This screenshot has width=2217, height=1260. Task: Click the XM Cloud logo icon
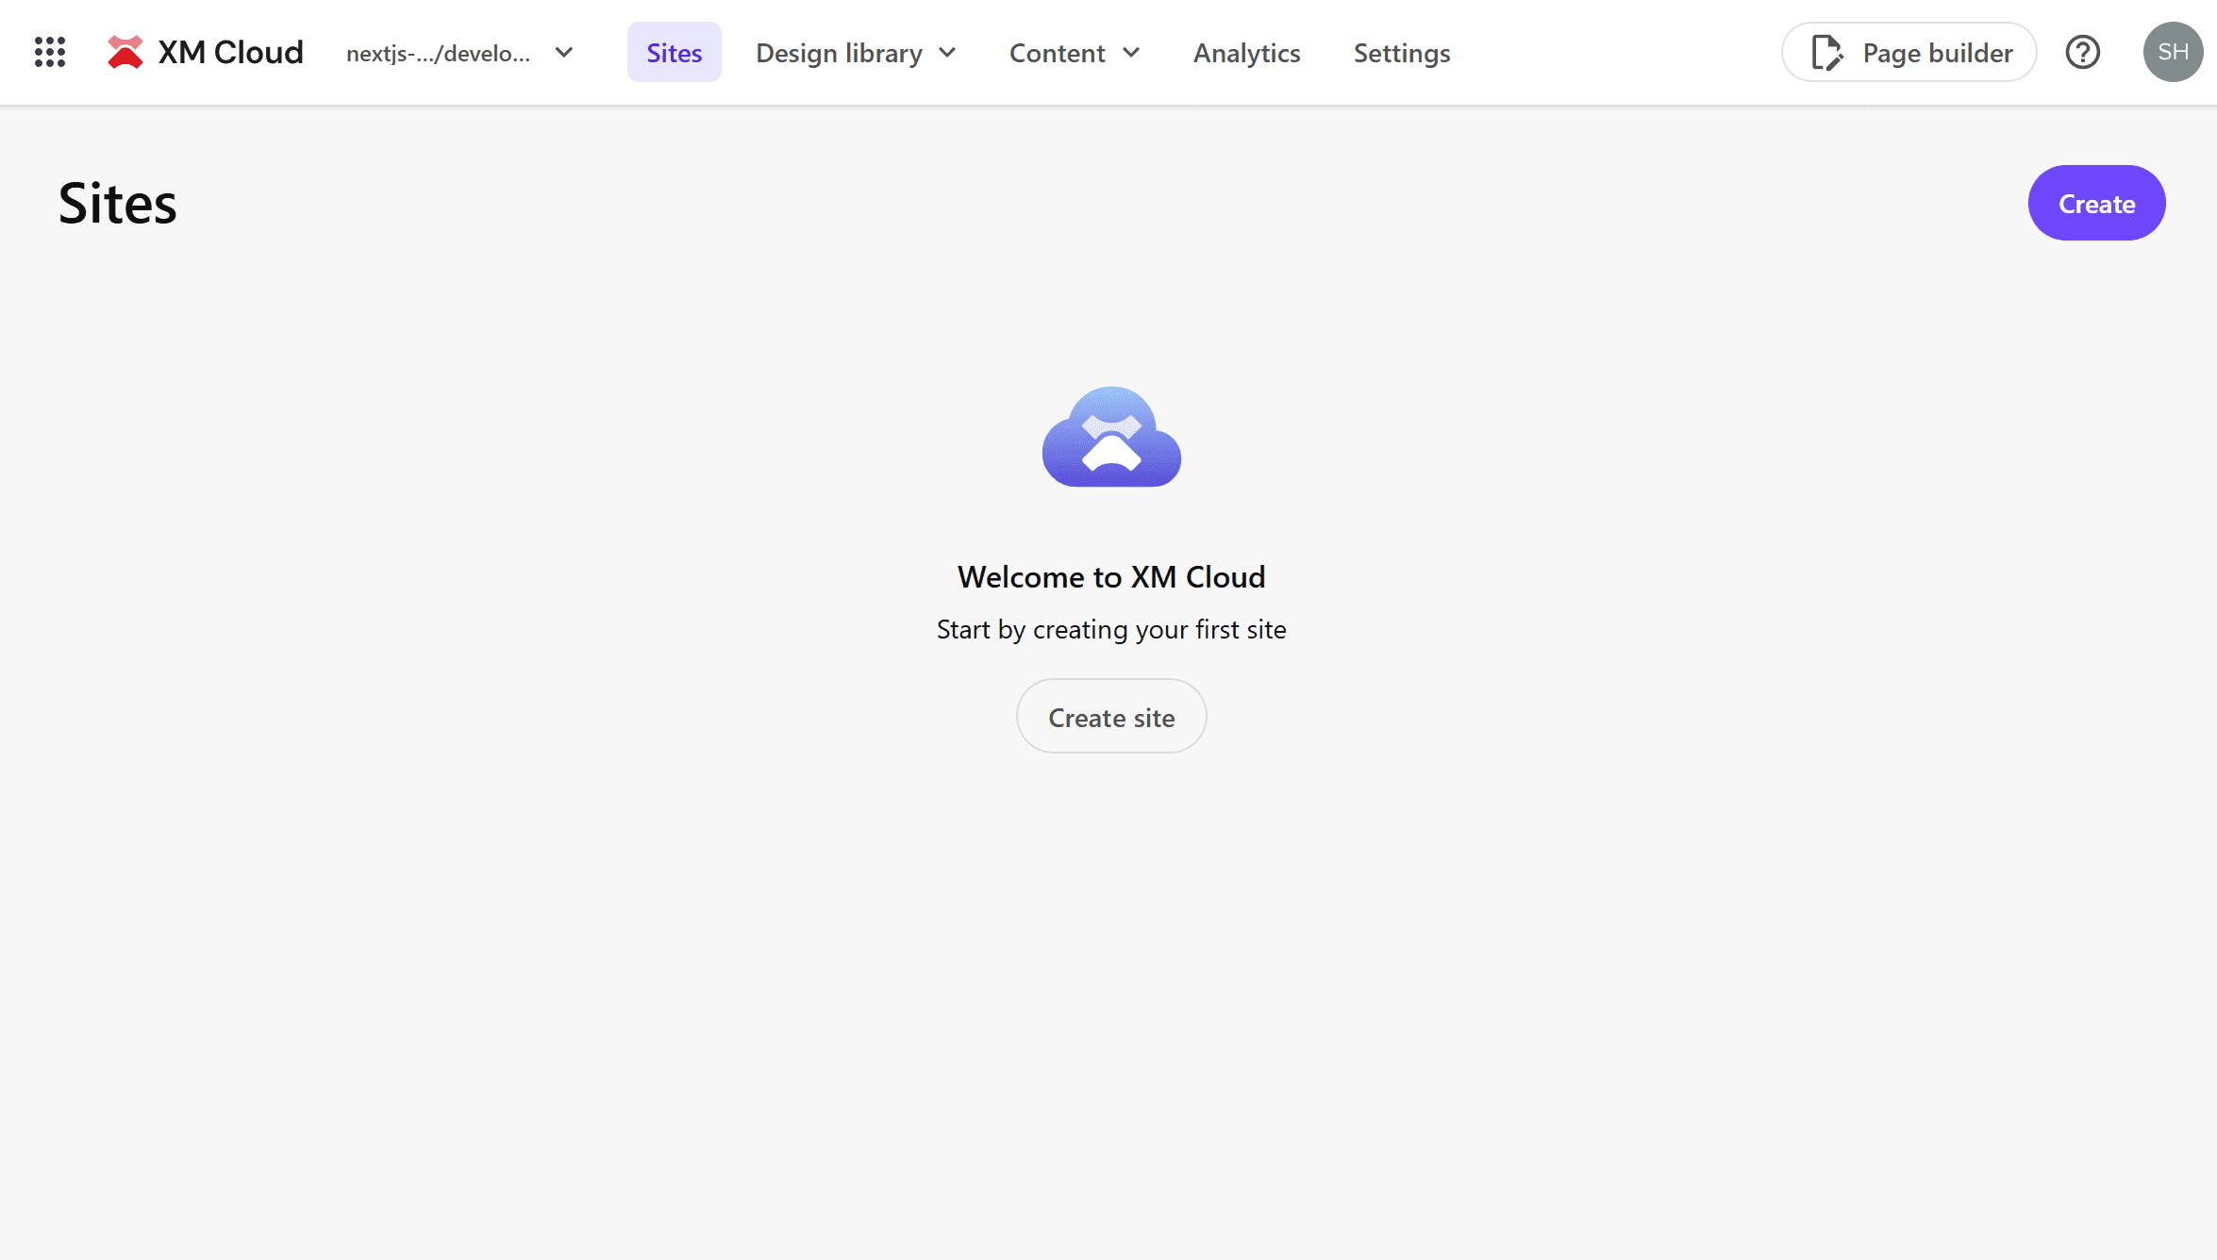[125, 52]
